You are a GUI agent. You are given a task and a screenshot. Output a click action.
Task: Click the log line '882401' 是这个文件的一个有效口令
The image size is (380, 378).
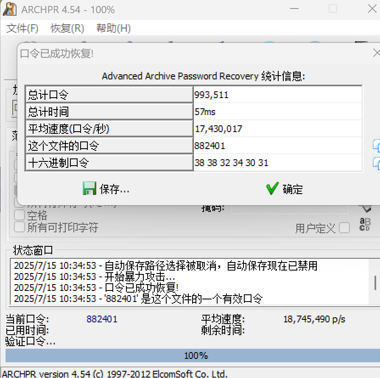click(x=138, y=299)
